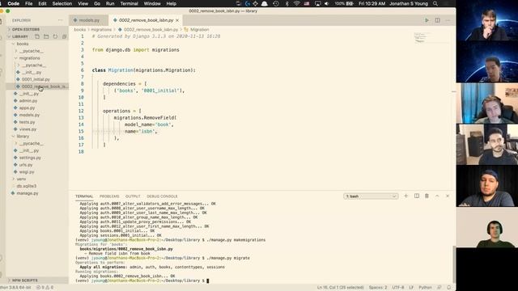Expand OPEN EDITORS section
Viewport: 518px width, 291px height.
pos(26,29)
